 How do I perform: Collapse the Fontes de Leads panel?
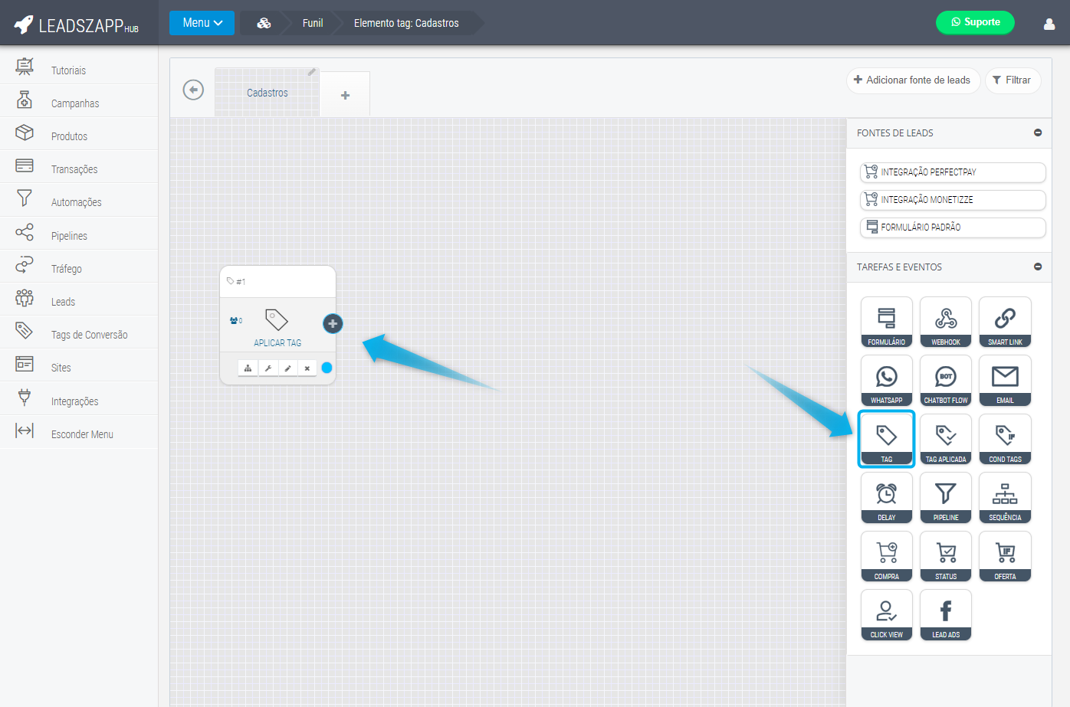1037,133
